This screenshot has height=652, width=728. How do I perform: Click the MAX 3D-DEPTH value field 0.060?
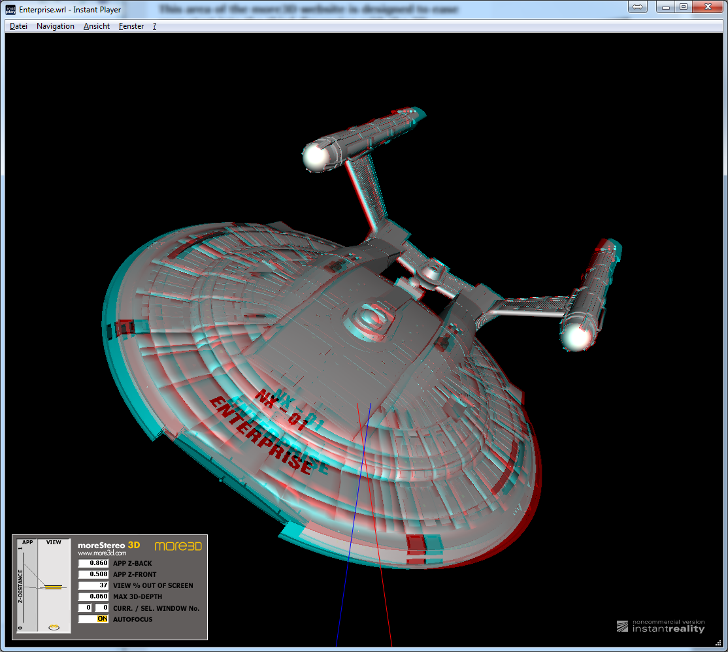tap(93, 596)
